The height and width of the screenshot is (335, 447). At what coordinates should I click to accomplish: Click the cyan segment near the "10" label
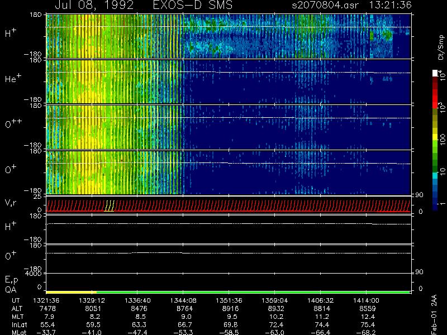coord(435,176)
